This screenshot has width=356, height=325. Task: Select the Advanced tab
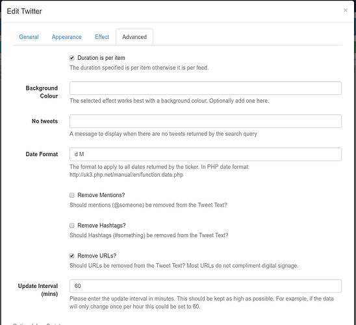tap(134, 37)
